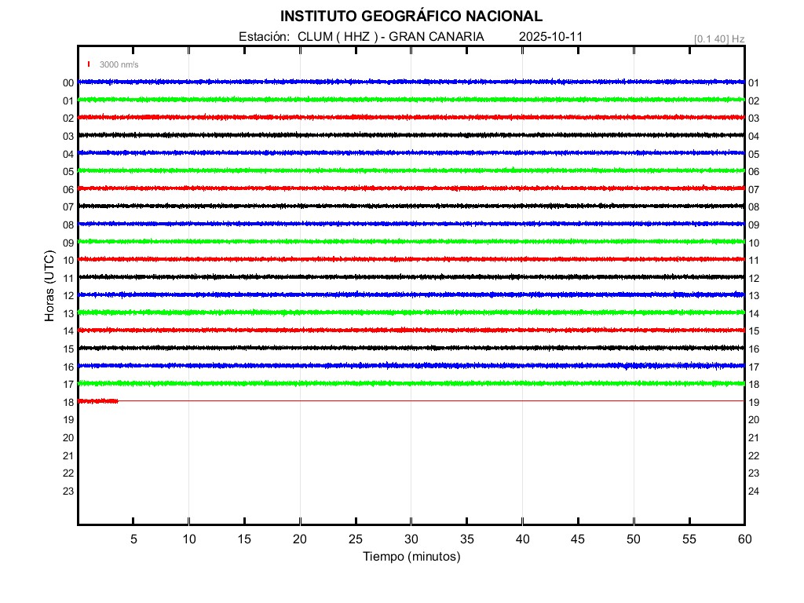Click the black seismic trace for hour 03
This screenshot has width=804, height=603.
[x=411, y=135]
